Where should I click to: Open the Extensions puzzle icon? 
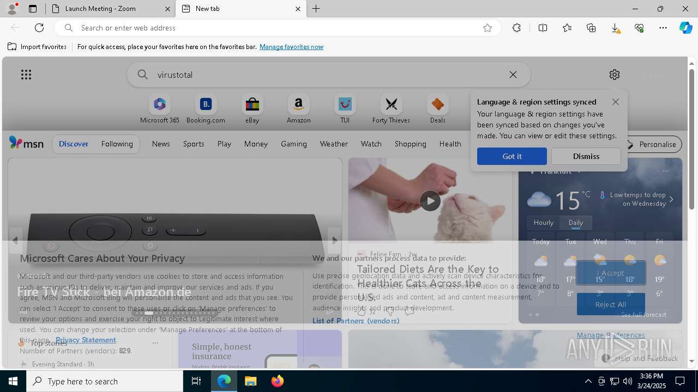tap(516, 28)
